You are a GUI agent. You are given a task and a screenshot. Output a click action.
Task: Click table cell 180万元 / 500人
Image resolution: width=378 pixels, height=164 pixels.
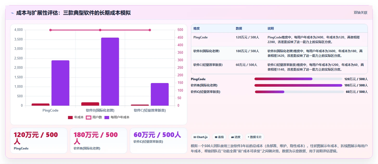247,51
